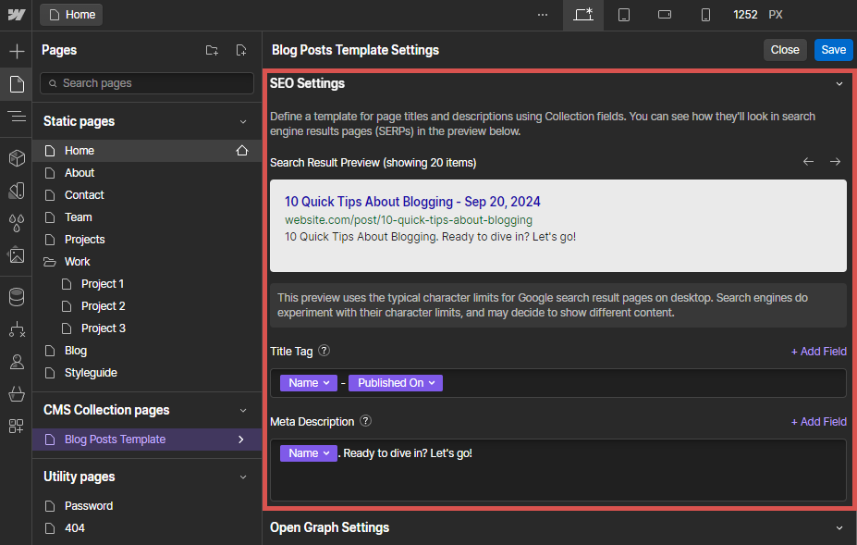This screenshot has width=857, height=545.
Task: Open the Ecommerce basket panel
Action: click(x=17, y=394)
